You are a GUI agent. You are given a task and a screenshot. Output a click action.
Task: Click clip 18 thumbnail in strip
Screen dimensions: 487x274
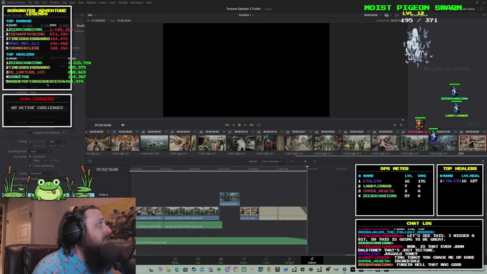pyautogui.click(x=154, y=143)
